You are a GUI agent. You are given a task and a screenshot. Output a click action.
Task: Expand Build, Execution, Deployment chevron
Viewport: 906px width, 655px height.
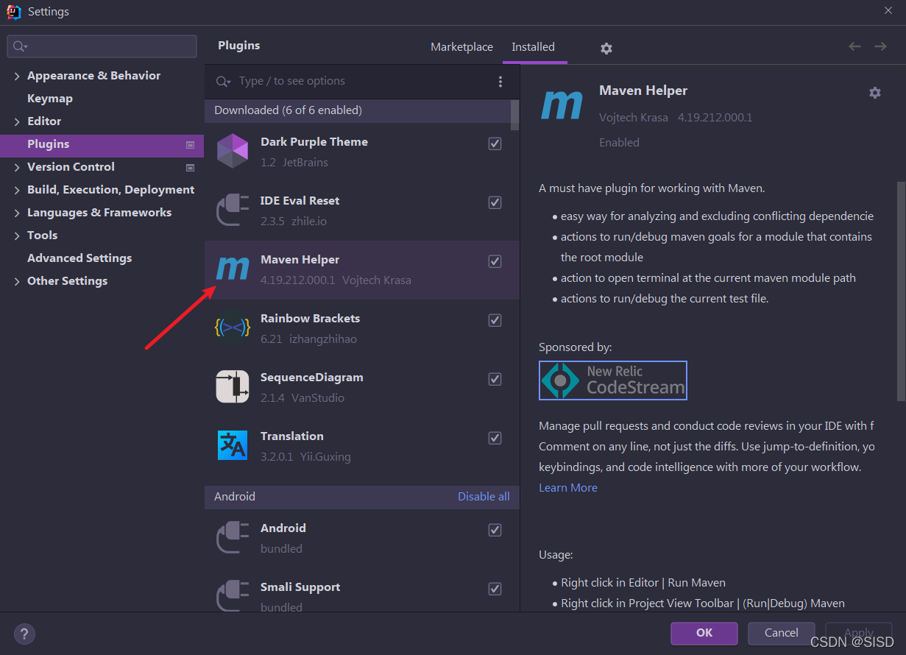tap(17, 191)
